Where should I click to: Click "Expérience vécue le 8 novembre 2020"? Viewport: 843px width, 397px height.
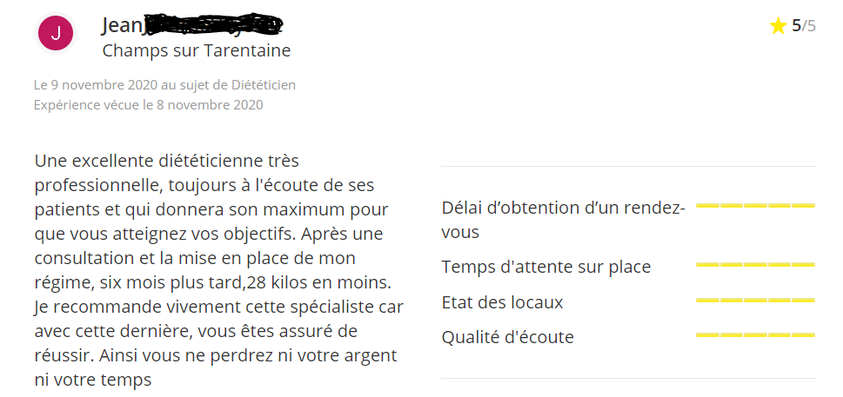tap(148, 105)
